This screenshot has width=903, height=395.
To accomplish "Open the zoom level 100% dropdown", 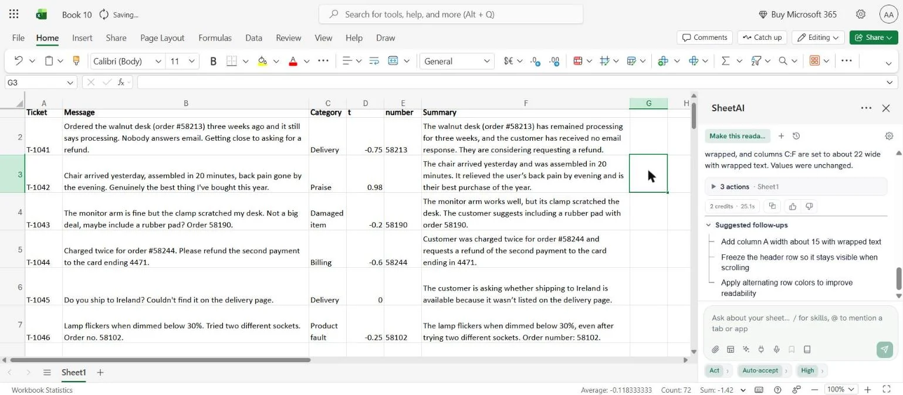I will 841,389.
